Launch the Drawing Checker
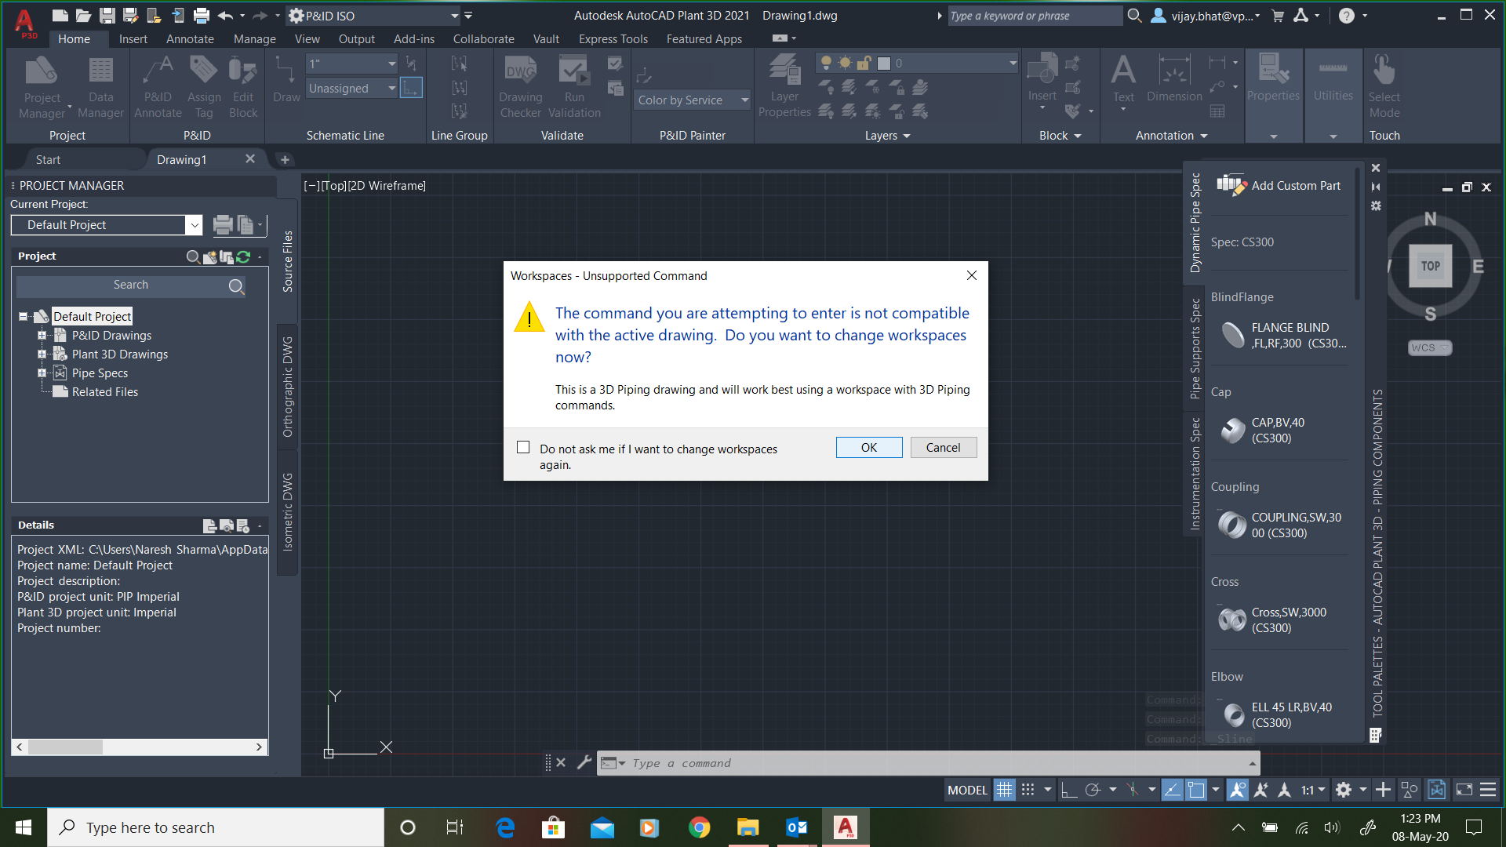The height and width of the screenshot is (847, 1506). coord(520,86)
